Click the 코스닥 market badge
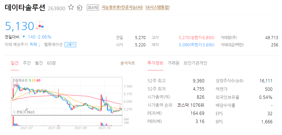 point(93,8)
